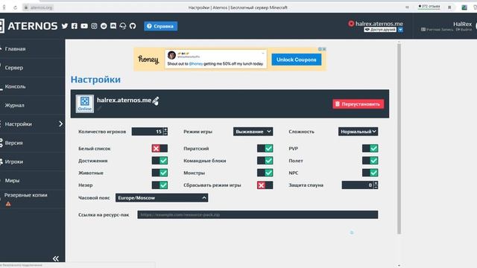Click the page vertical scrollbar
The image size is (477, 268).
tap(399, 138)
